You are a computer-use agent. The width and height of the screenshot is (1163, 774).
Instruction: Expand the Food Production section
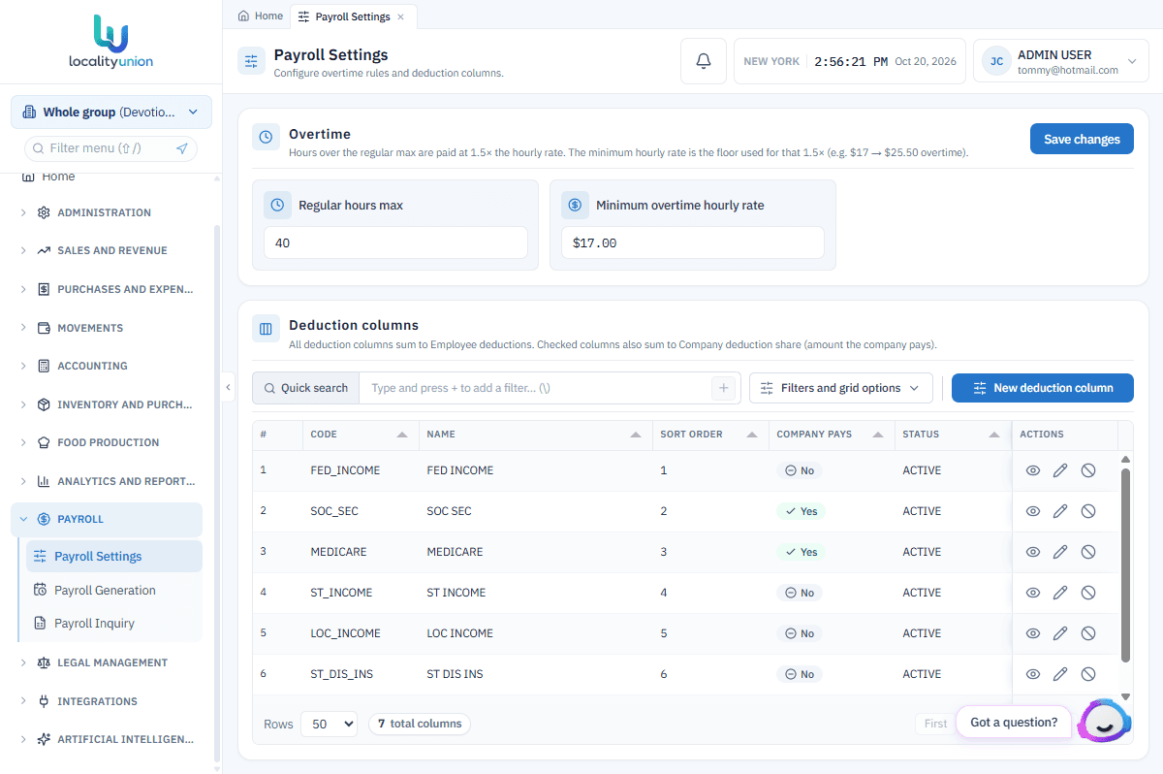pyautogui.click(x=107, y=442)
